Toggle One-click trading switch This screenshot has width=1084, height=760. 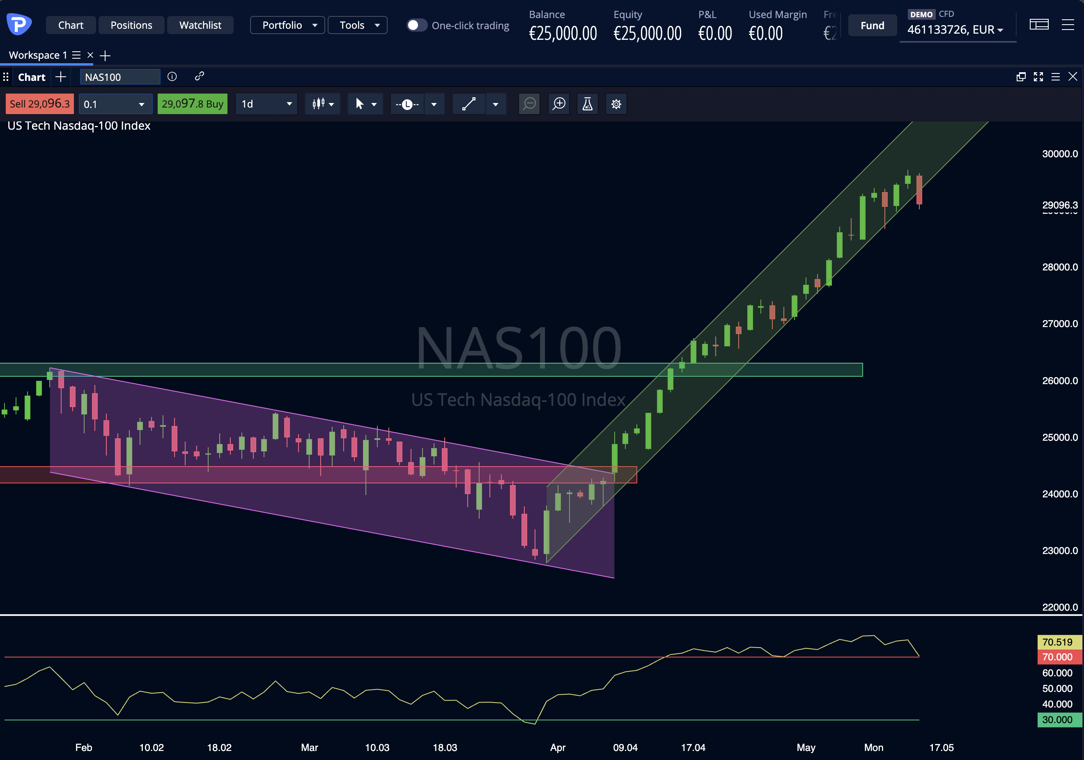(x=417, y=25)
